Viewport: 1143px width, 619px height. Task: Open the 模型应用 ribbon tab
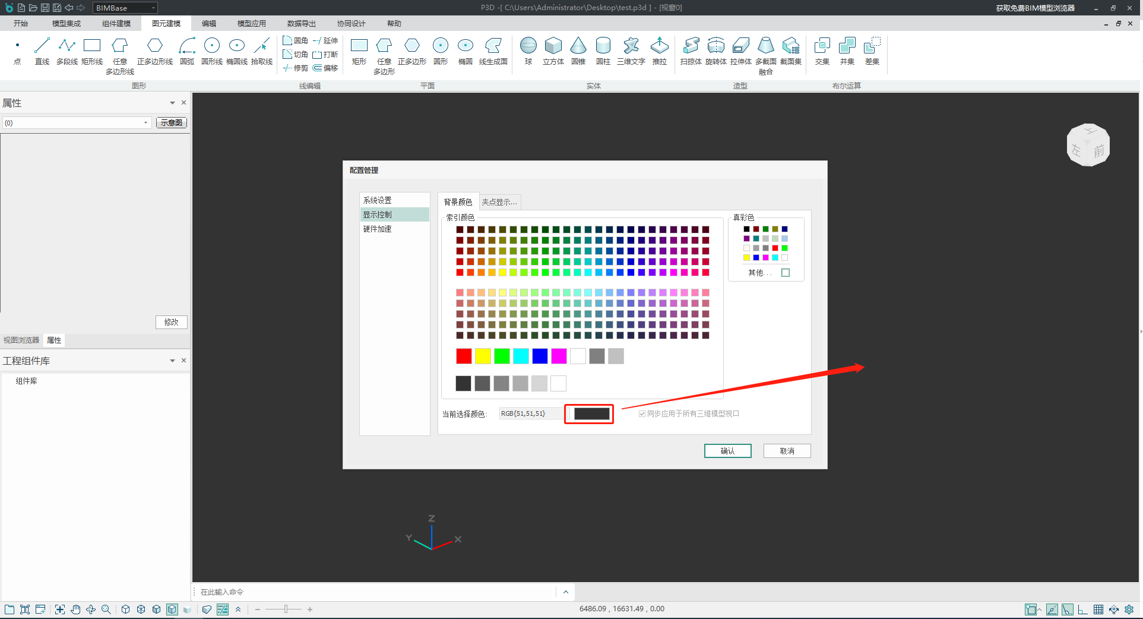click(x=251, y=24)
